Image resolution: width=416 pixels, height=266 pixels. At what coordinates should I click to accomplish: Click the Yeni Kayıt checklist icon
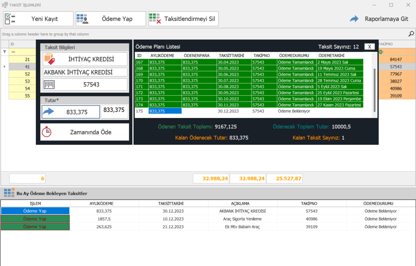(10, 19)
